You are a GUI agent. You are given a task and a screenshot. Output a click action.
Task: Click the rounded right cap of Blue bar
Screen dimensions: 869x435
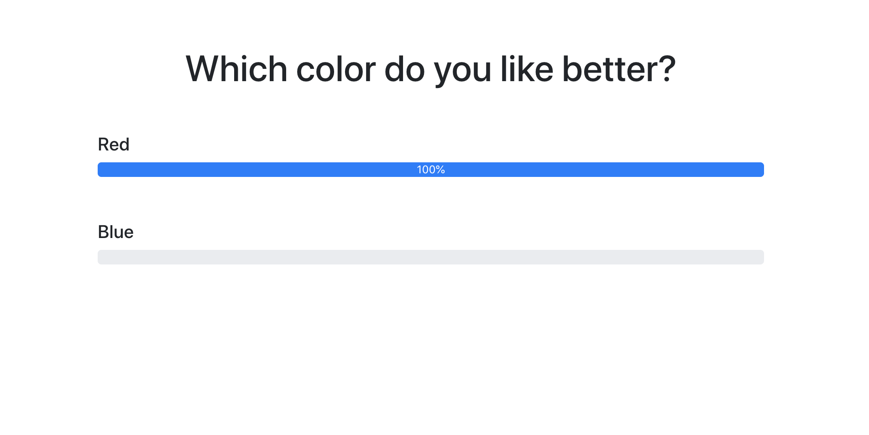(x=761, y=257)
